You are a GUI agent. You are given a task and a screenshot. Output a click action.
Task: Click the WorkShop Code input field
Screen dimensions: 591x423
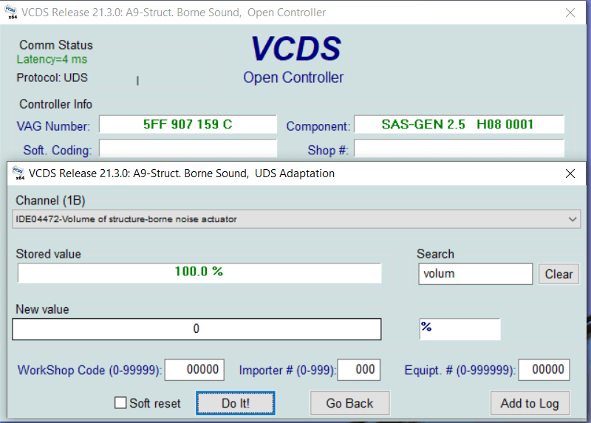point(194,370)
